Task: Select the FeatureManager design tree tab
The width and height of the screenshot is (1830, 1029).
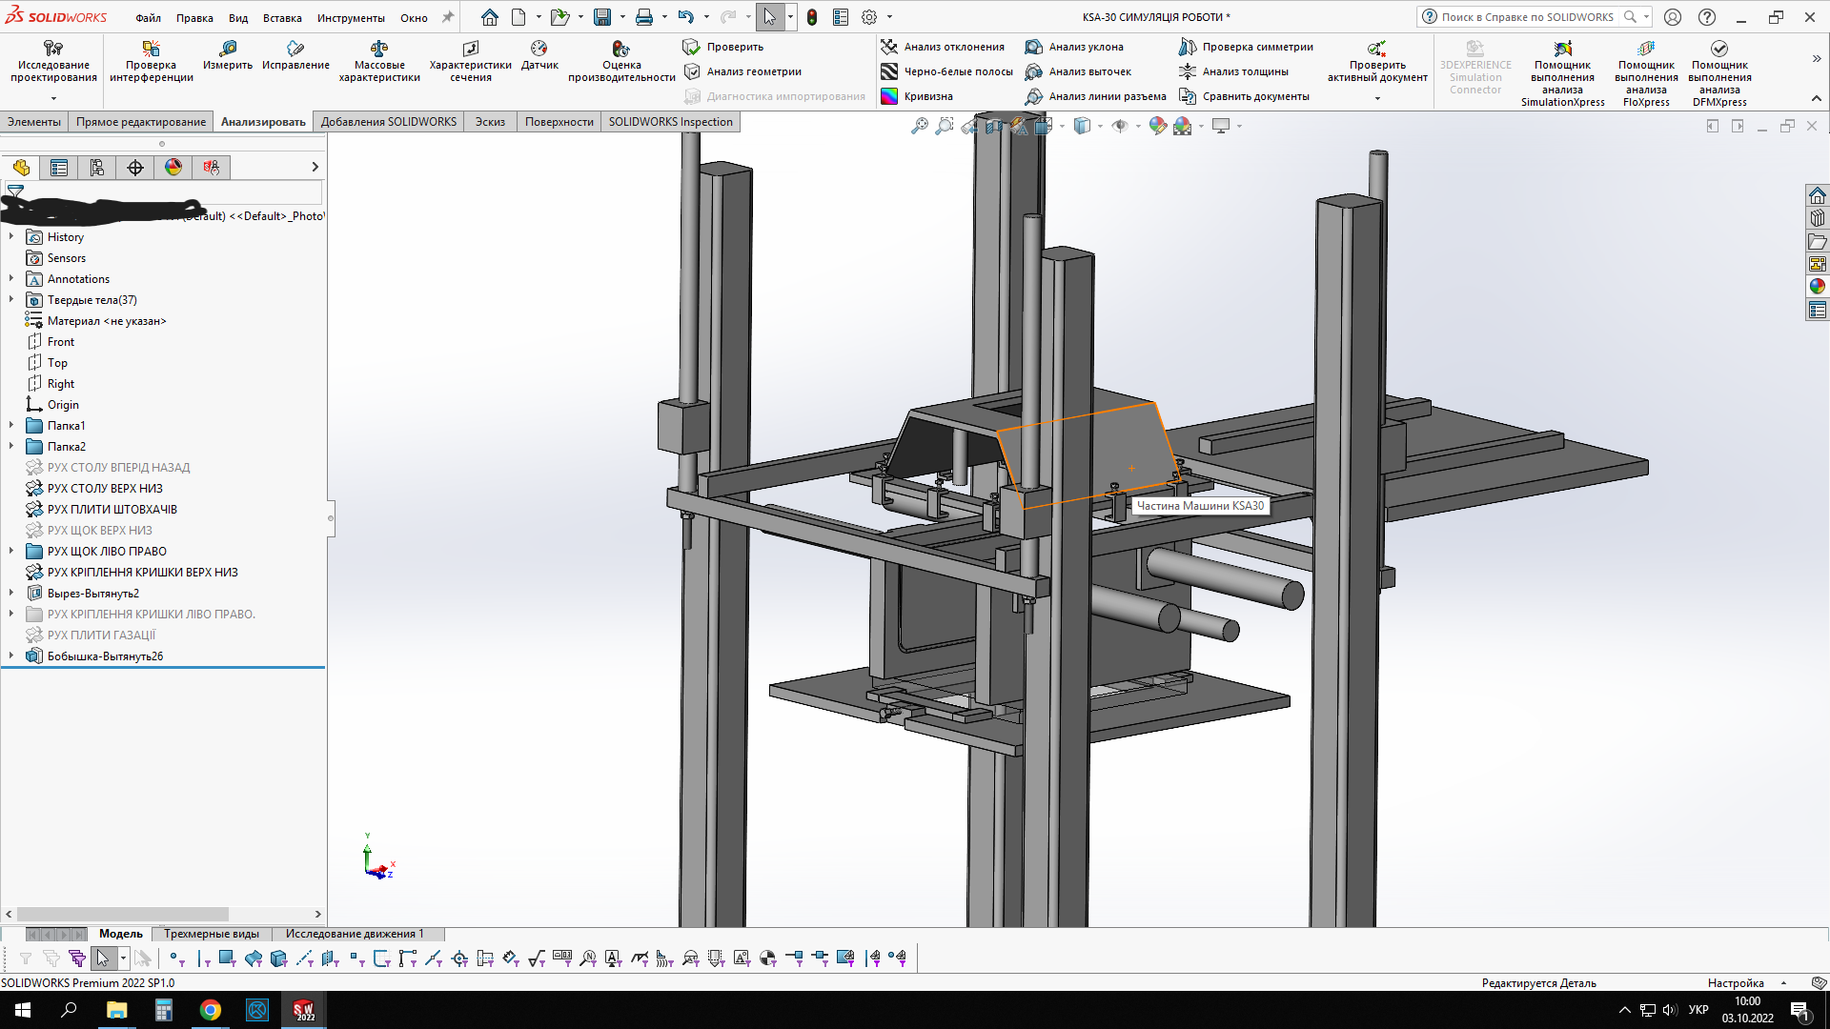Action: [21, 168]
